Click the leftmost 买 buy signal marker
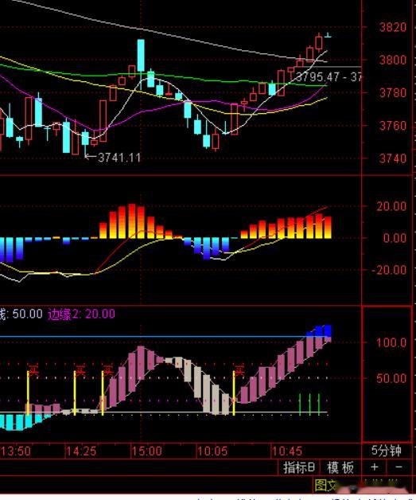This screenshot has width=416, height=500. click(x=33, y=369)
